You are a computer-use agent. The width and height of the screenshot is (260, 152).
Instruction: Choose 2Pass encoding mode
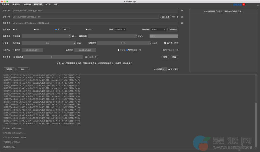[x=86, y=30]
